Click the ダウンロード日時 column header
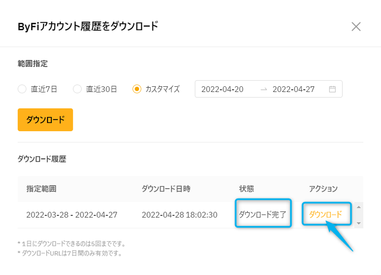Viewport: 381px width, 275px height. [166, 189]
